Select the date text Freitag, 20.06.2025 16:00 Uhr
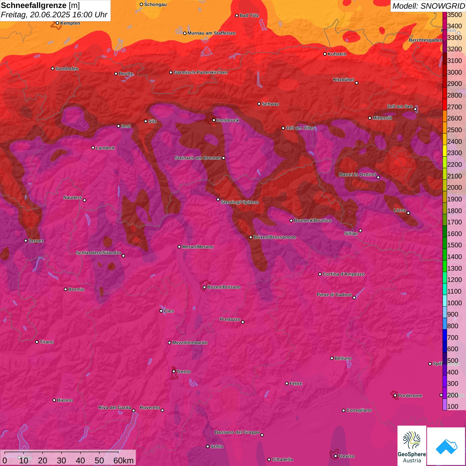Image resolution: width=466 pixels, height=466 pixels. coord(54,15)
